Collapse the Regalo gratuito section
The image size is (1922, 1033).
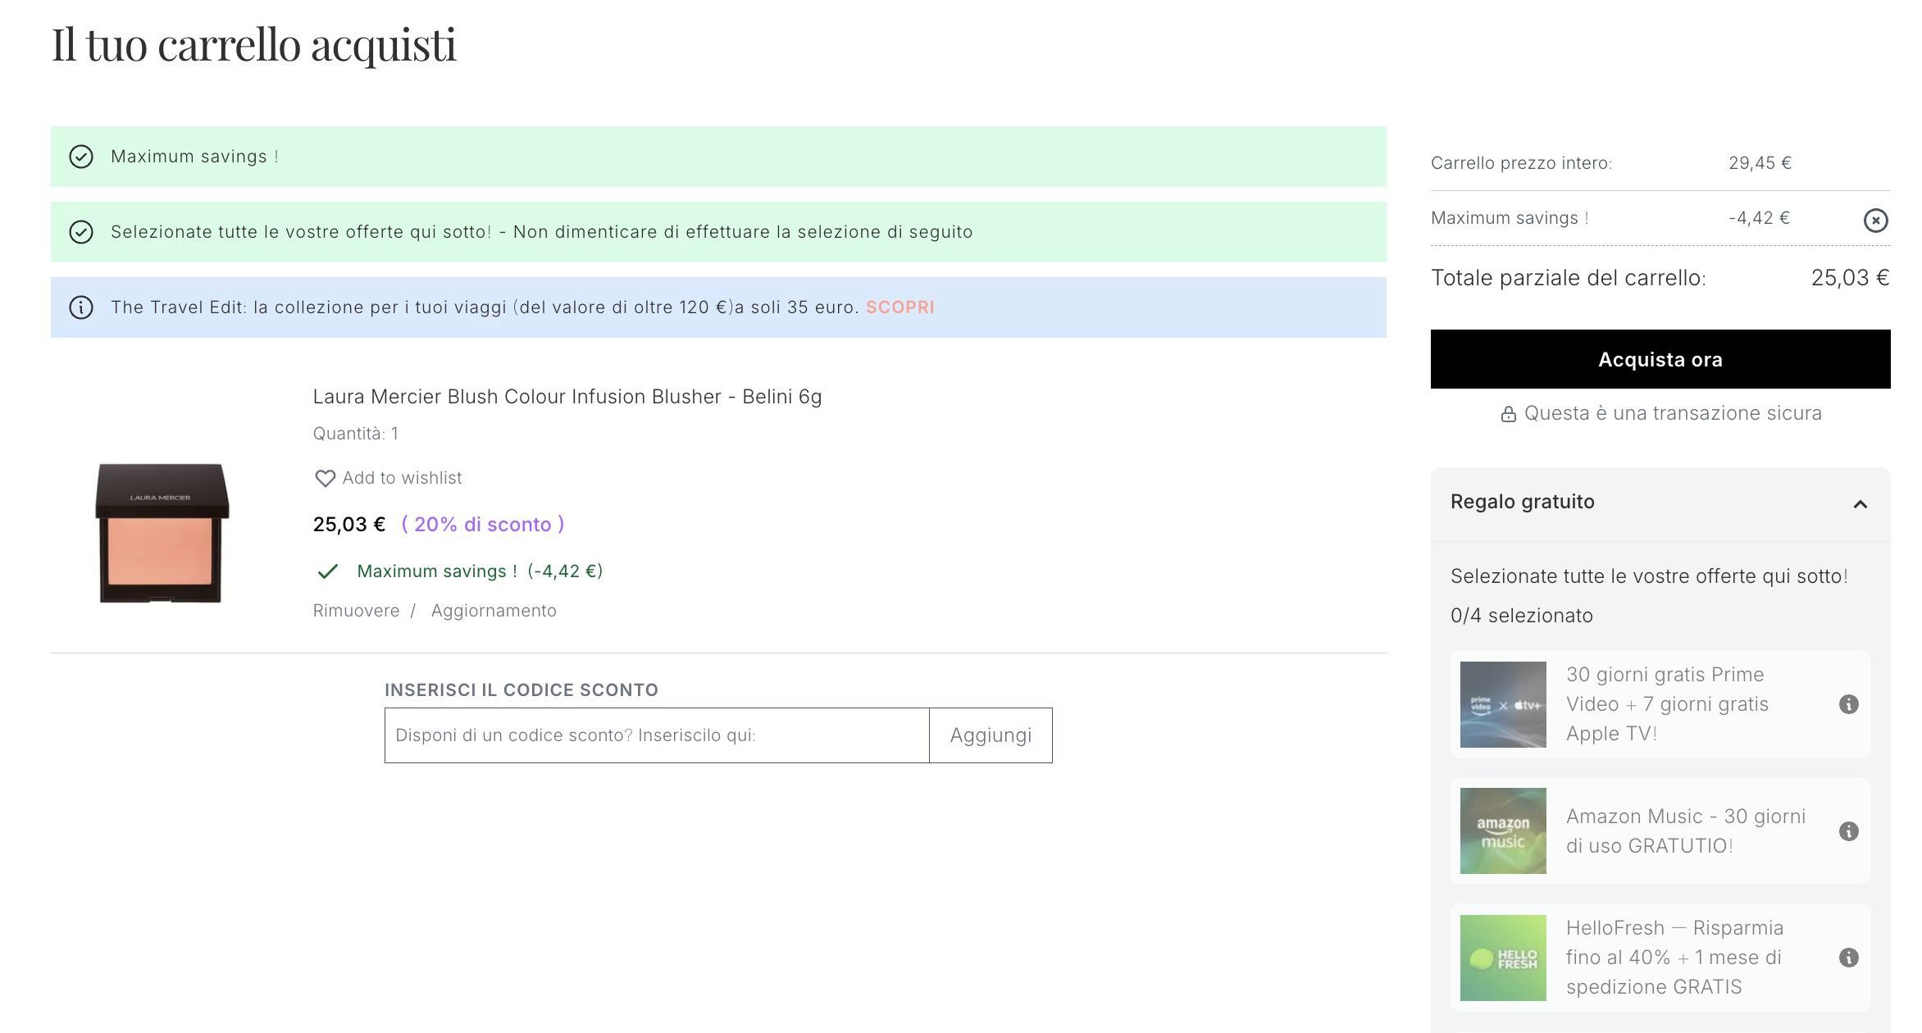[1860, 504]
